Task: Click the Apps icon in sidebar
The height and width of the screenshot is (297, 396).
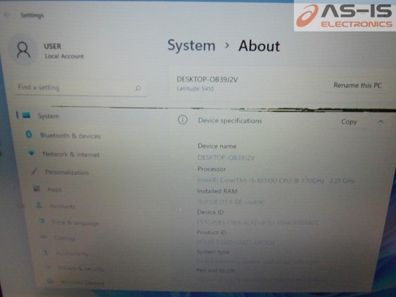Action: (36, 188)
